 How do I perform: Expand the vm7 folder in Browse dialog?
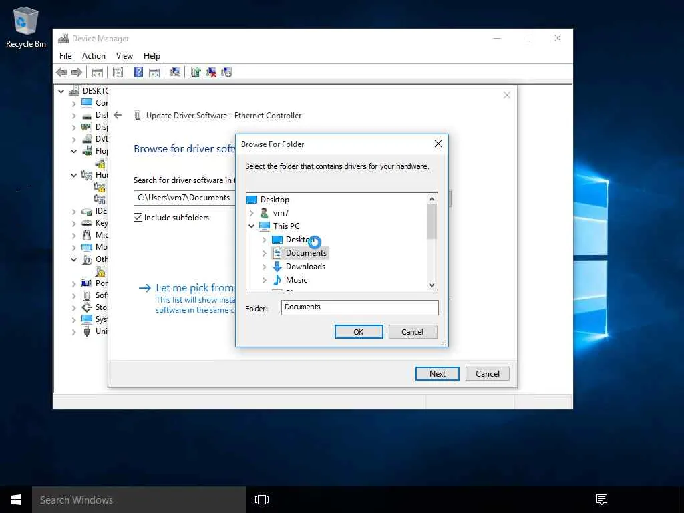tap(251, 213)
